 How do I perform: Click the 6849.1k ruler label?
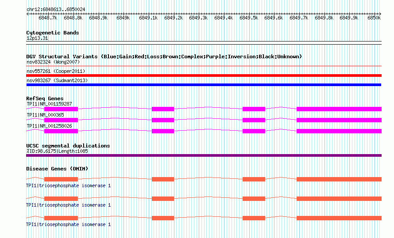pyautogui.click(x=148, y=18)
